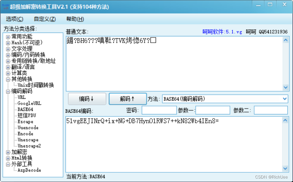Image resolution: width=293 pixels, height=182 pixels.
Task: Expand the Hash(不可逆) tree node
Action: pos(8,43)
